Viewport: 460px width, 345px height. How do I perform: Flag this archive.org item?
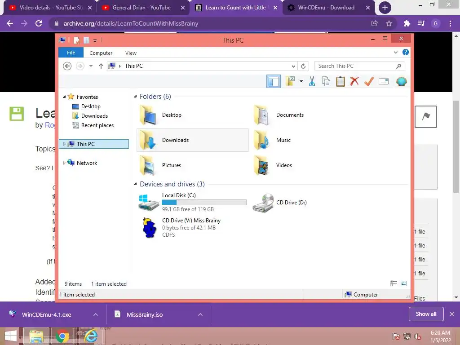pos(426,117)
